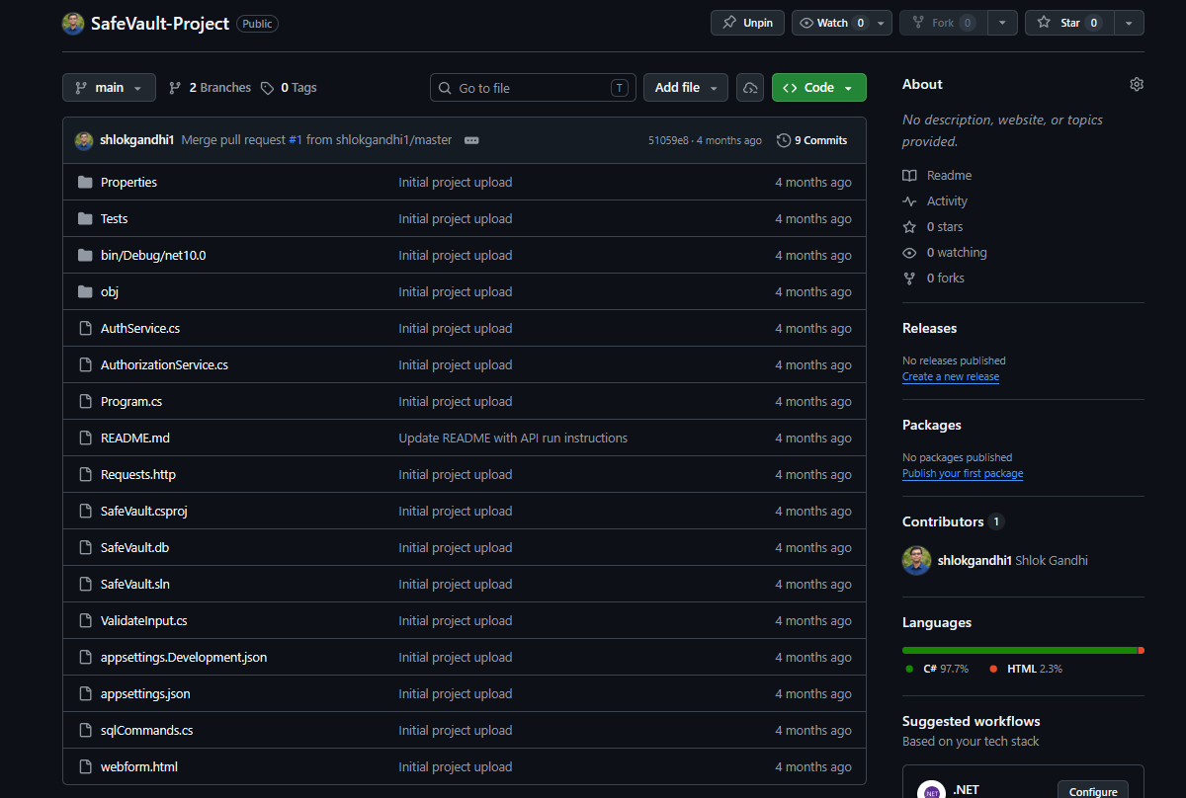Open the Star lists dropdown arrow
1186x798 pixels.
click(x=1129, y=23)
